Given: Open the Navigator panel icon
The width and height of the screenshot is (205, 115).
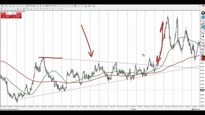Looking at the screenshot, I should 17,6.
